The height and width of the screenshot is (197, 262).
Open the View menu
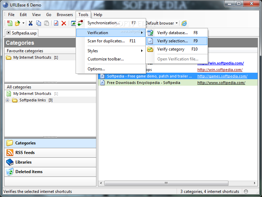36,15
